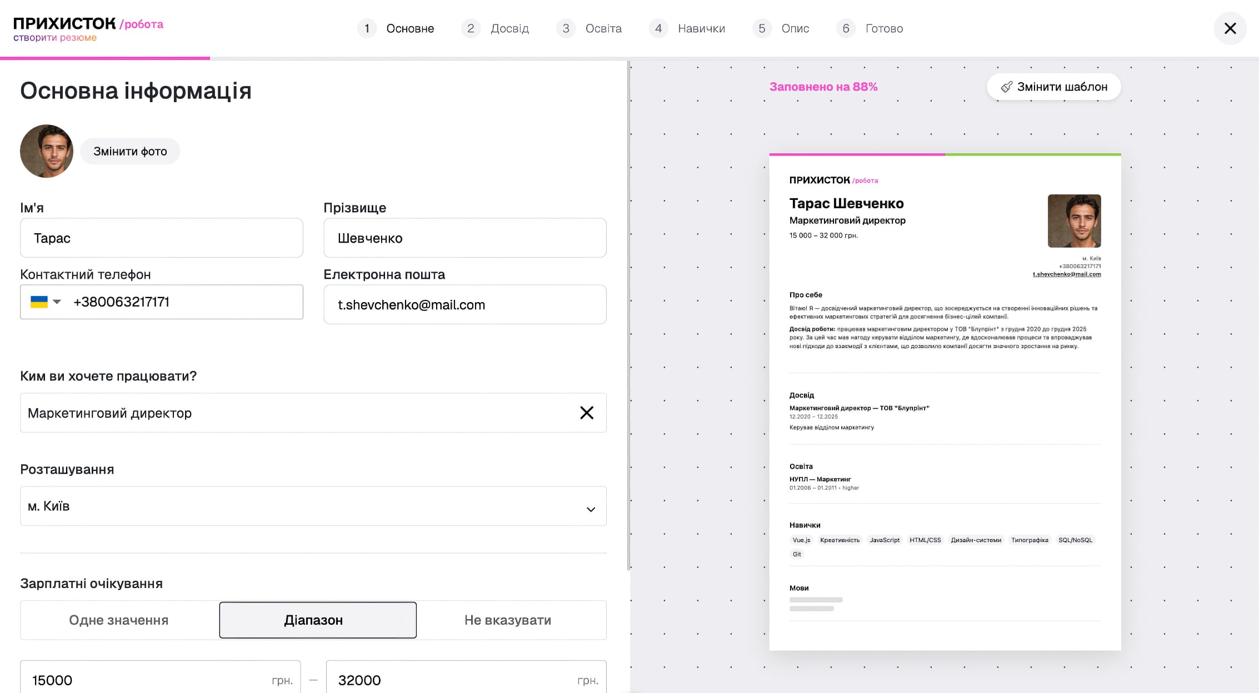Open the Опис step
The height and width of the screenshot is (693, 1259).
[795, 28]
